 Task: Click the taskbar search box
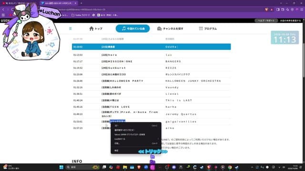pos(82,167)
